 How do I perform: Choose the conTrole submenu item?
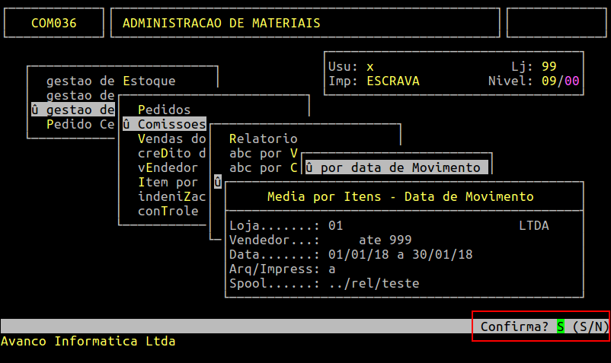click(x=168, y=211)
